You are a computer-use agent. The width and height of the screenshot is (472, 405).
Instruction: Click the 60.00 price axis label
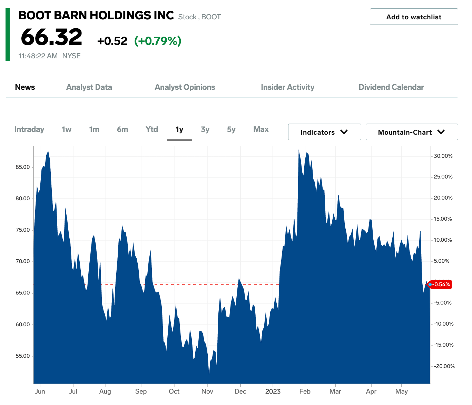[x=23, y=325]
